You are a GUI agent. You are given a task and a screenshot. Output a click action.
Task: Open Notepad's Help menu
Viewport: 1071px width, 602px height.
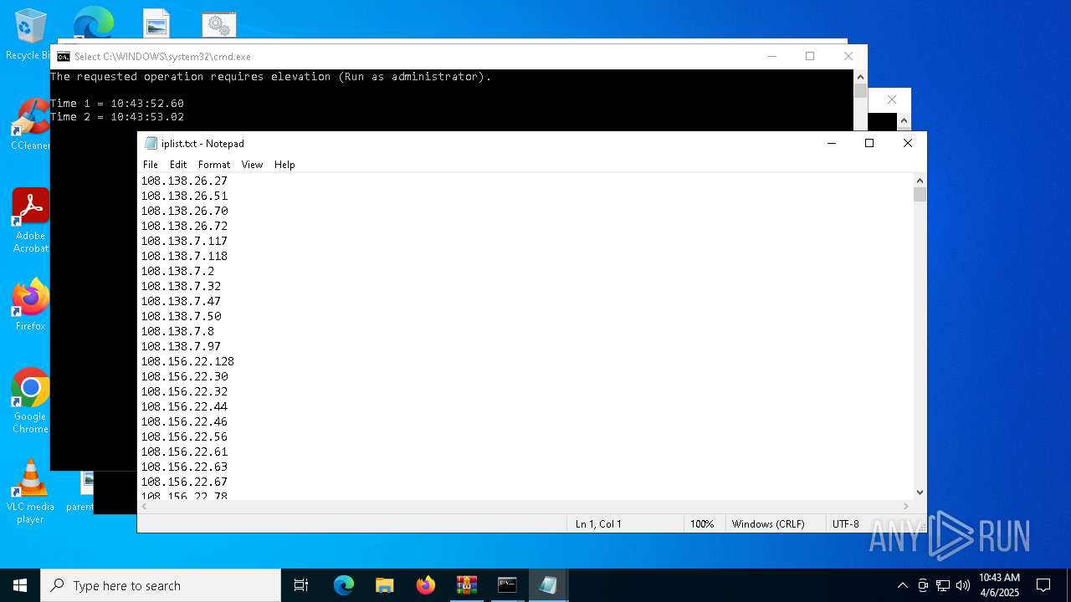tap(284, 165)
